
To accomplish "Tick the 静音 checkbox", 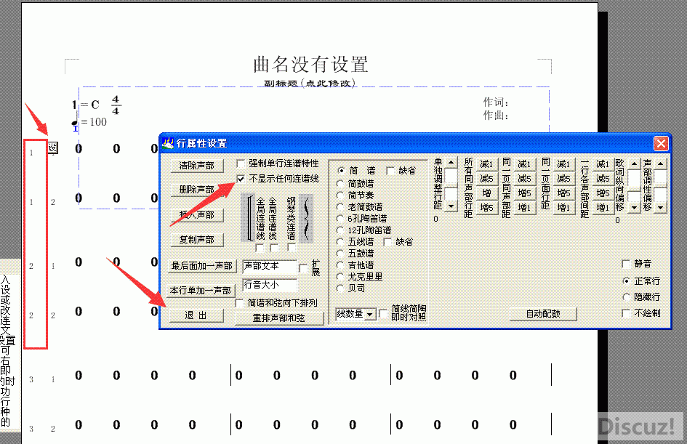I will coord(626,264).
